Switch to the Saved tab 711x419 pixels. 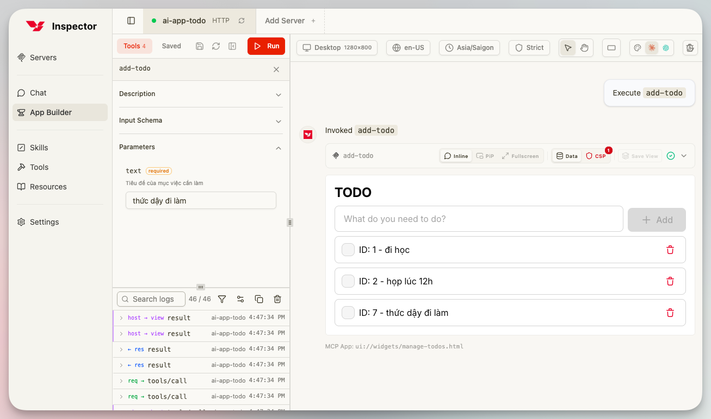coord(171,46)
